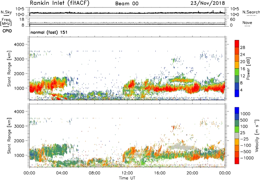Select the "28" label on power color bar
The width and height of the screenshot is (260, 180).
click(x=242, y=47)
